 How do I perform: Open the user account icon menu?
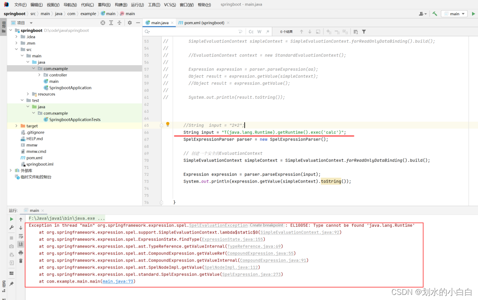422,14
